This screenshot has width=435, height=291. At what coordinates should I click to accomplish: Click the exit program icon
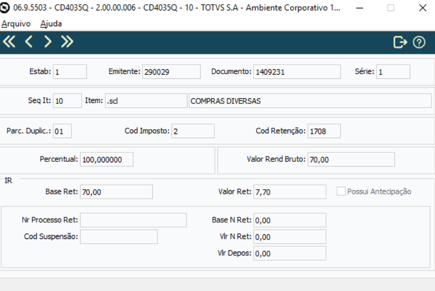(x=400, y=43)
